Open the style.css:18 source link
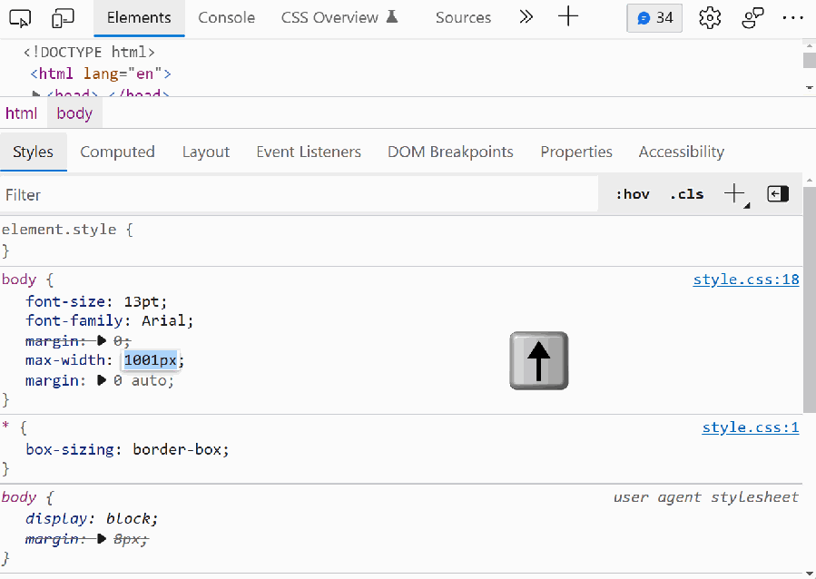 point(746,280)
